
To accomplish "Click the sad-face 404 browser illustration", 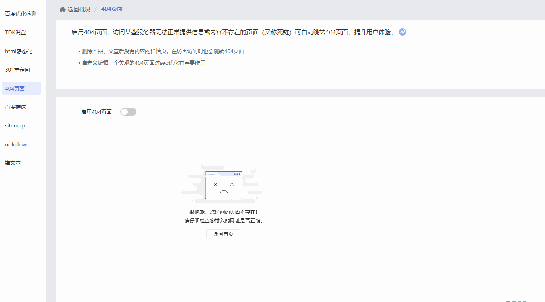I will [x=223, y=185].
